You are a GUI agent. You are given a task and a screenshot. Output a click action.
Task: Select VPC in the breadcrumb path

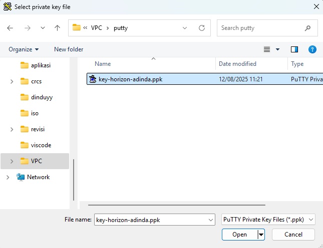tap(97, 28)
